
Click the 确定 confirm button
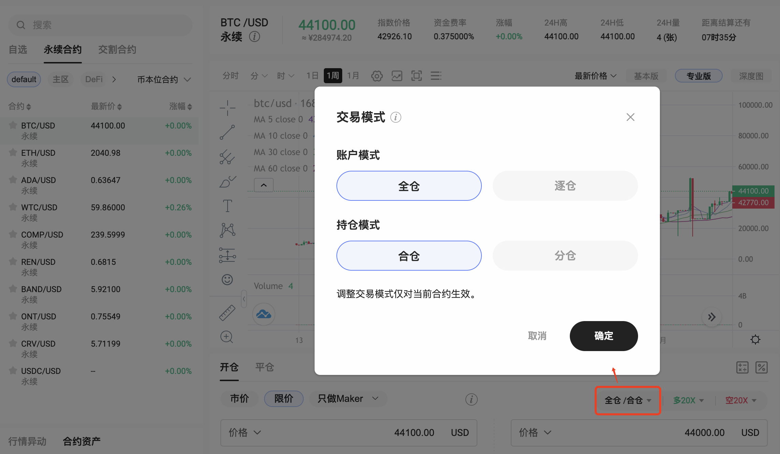pos(604,336)
